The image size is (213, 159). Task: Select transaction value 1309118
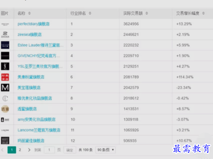point(131,119)
